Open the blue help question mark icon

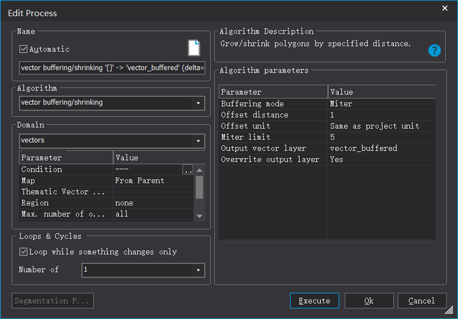tap(435, 50)
